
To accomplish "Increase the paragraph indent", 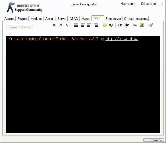I will coord(120,25).
